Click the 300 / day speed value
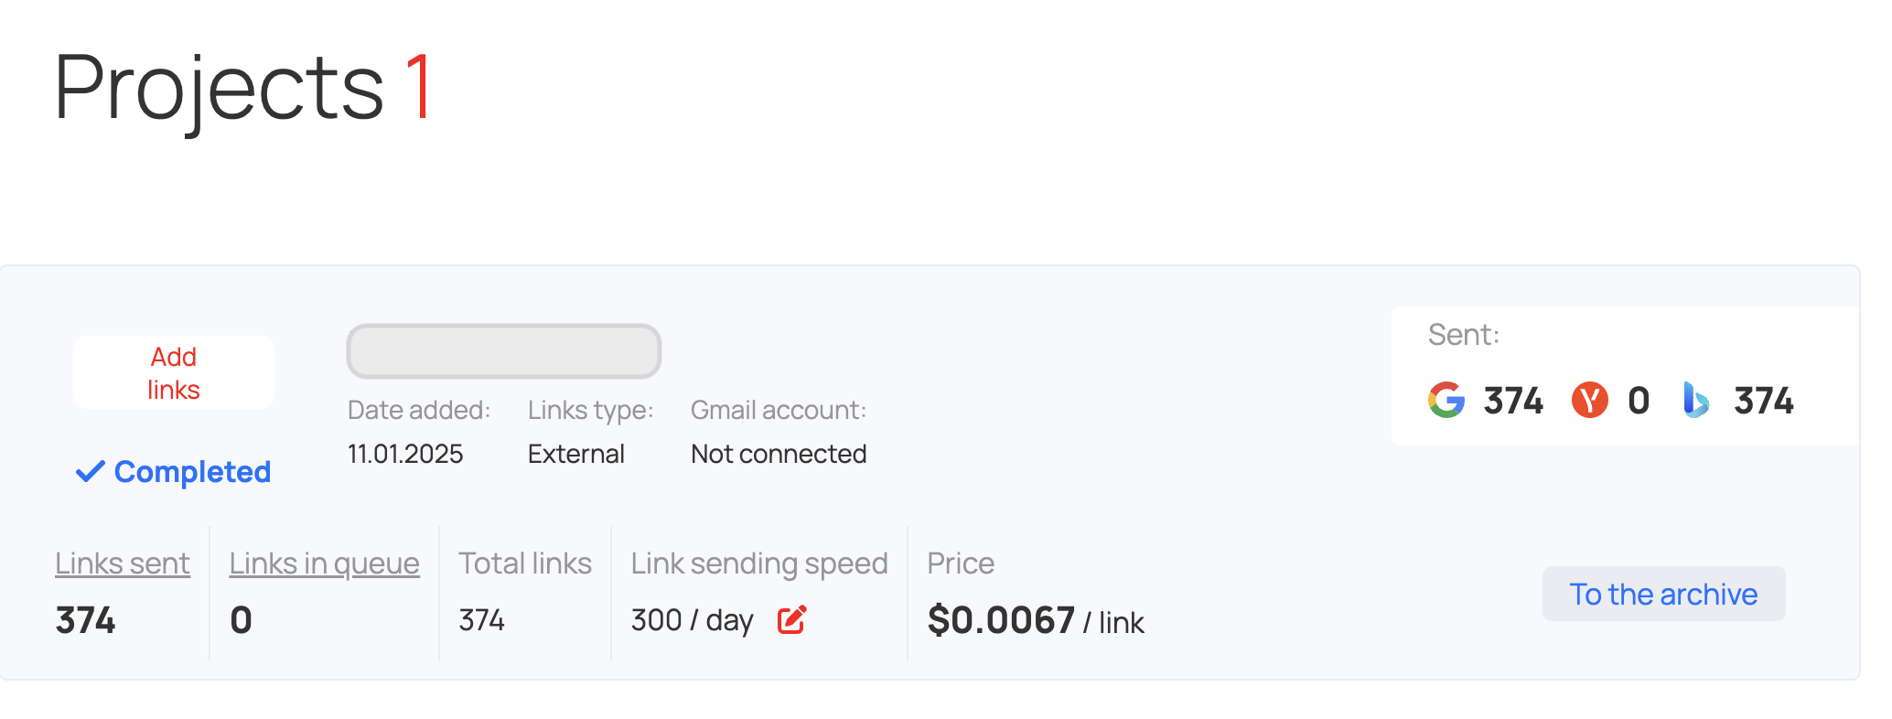 tap(692, 620)
